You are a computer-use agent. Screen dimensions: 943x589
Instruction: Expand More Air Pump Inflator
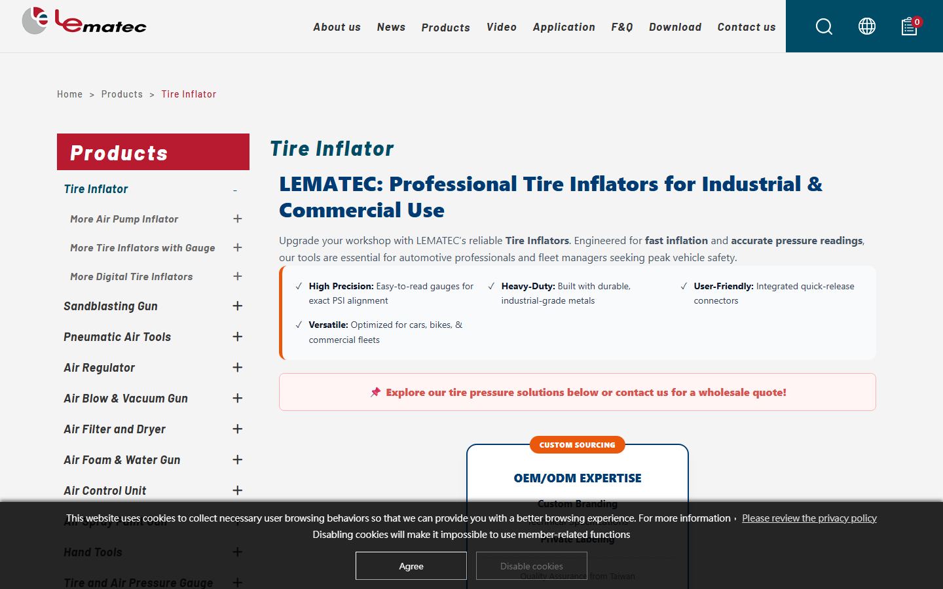[238, 219]
